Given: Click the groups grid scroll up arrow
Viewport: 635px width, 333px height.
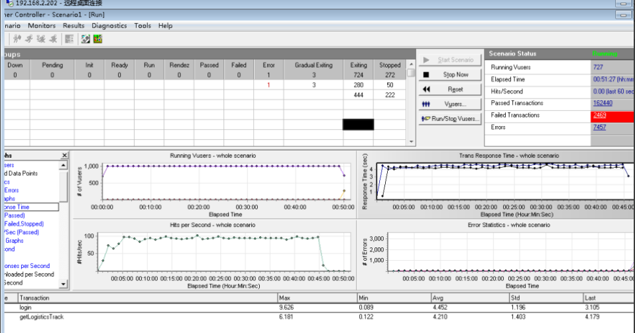Looking at the screenshot, I should pyautogui.click(x=411, y=64).
